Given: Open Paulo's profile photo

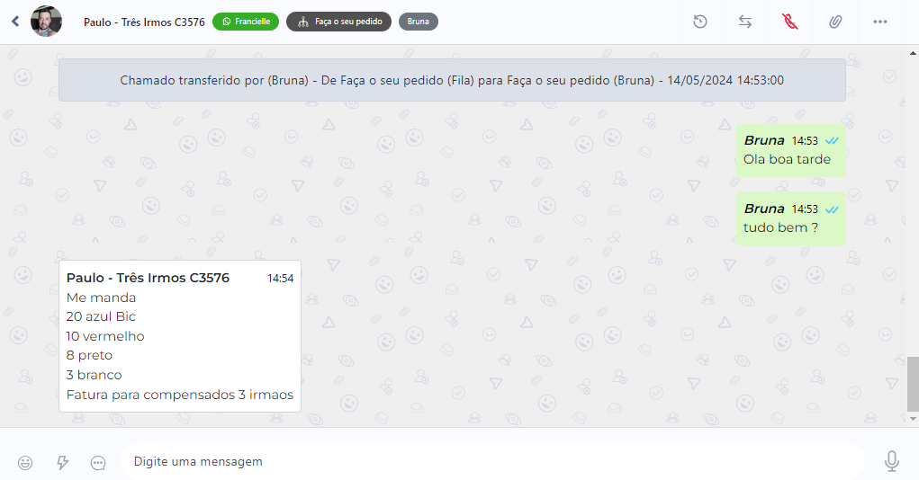Looking at the screenshot, I should [46, 22].
